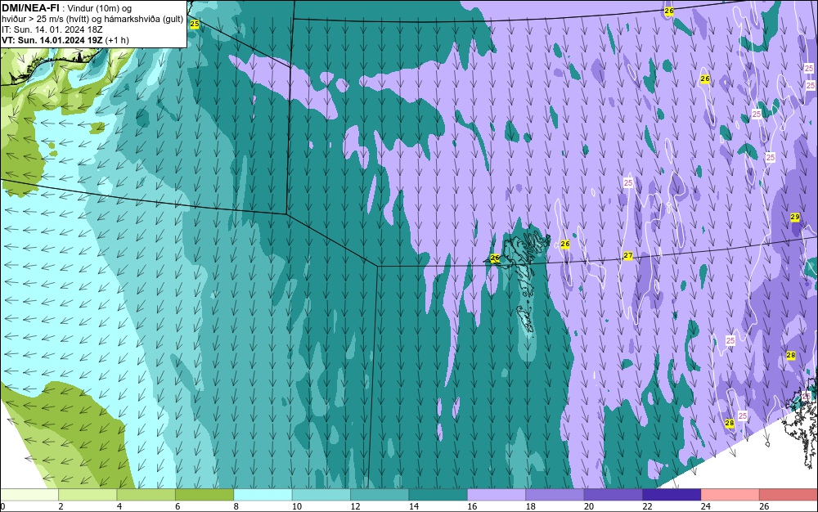The height and width of the screenshot is (512, 818).
Task: Select the 4–6 m/s green legend swatch
Action: 146,495
